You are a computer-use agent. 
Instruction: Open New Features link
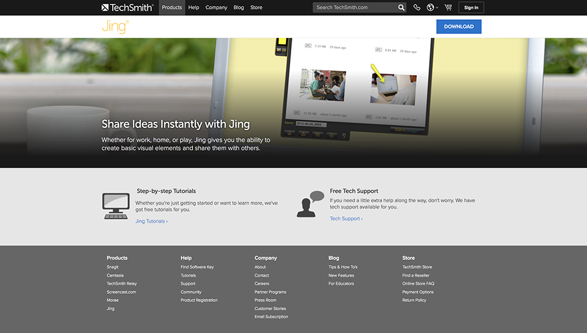pyautogui.click(x=341, y=276)
